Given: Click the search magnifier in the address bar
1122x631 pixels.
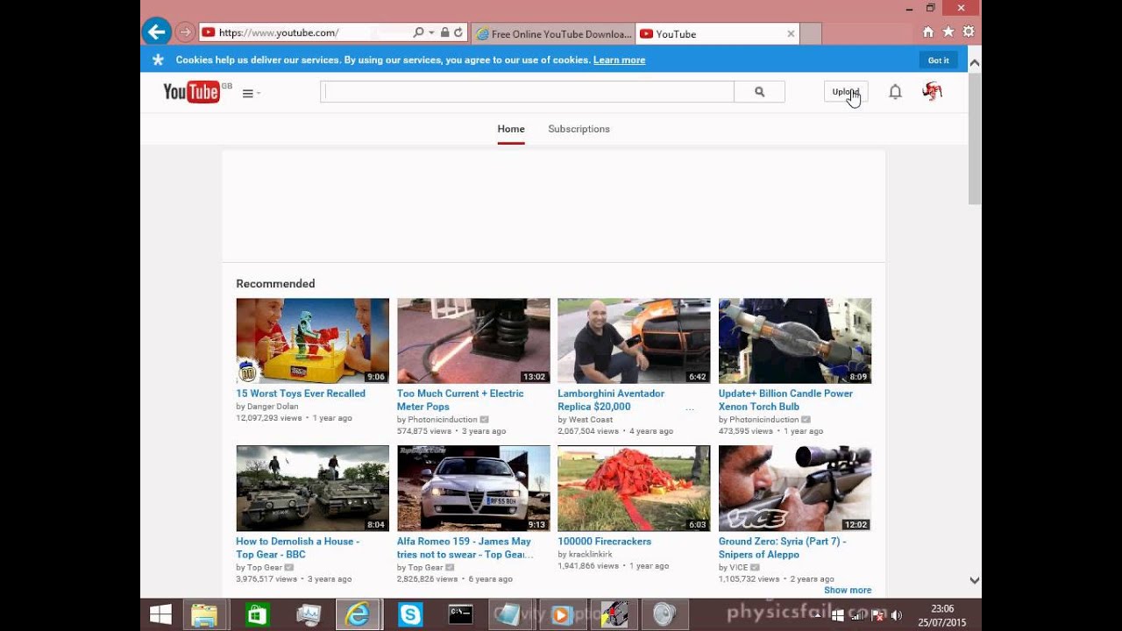Looking at the screenshot, I should [418, 32].
